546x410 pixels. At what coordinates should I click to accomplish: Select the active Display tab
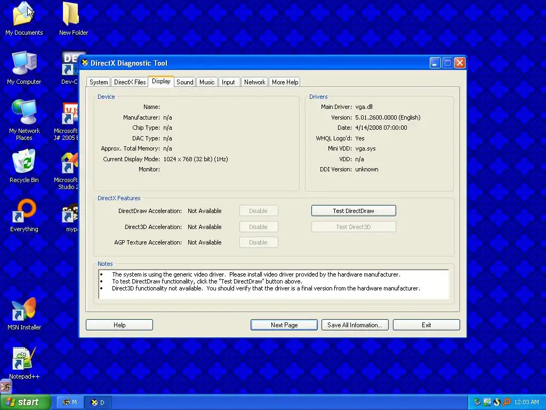coord(161,81)
